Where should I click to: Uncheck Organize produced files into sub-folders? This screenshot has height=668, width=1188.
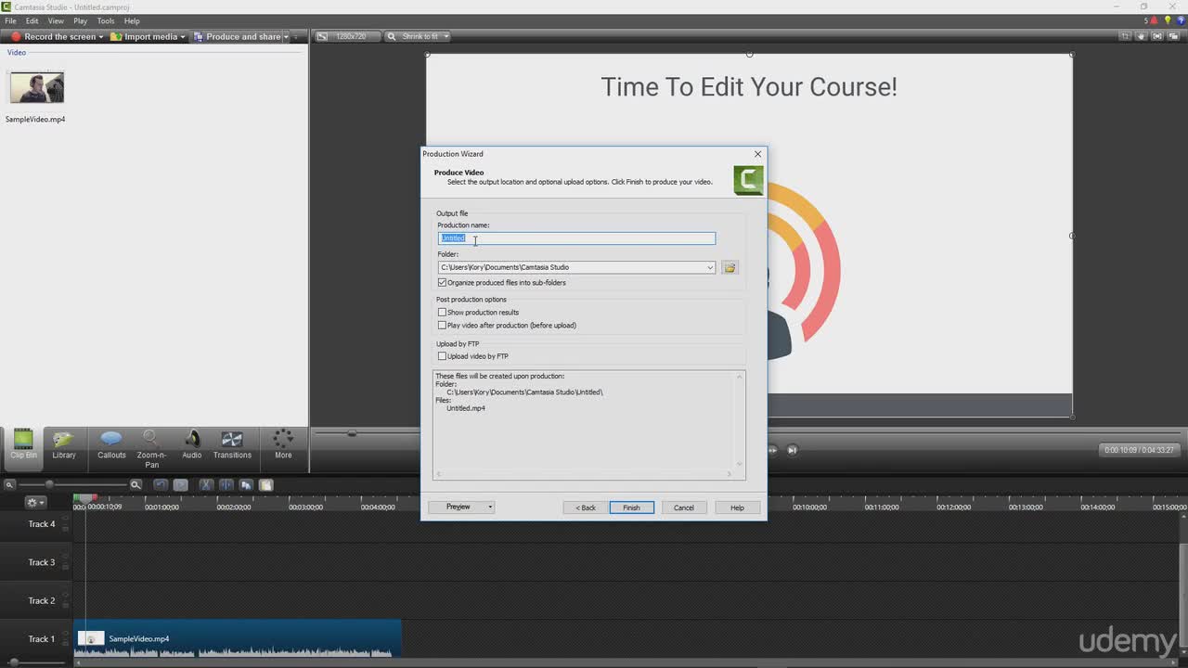[x=443, y=283]
